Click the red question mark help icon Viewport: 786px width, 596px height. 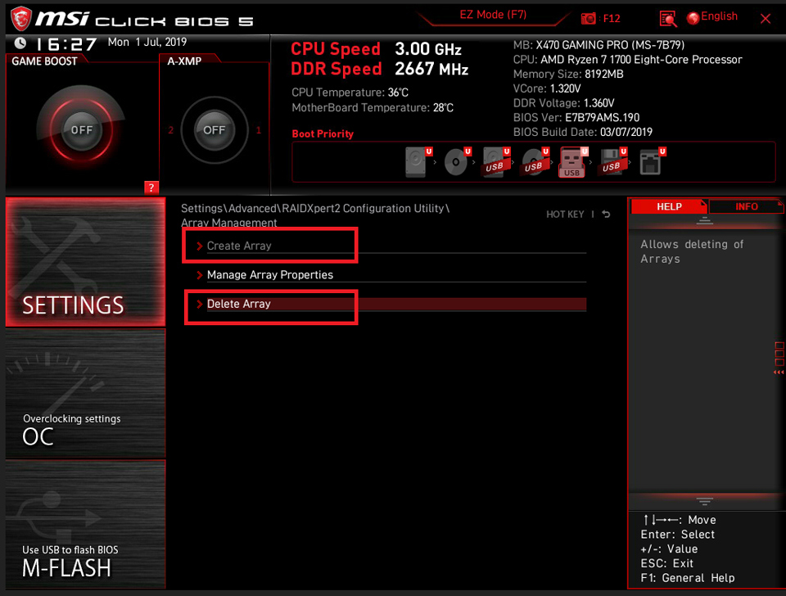tap(151, 187)
